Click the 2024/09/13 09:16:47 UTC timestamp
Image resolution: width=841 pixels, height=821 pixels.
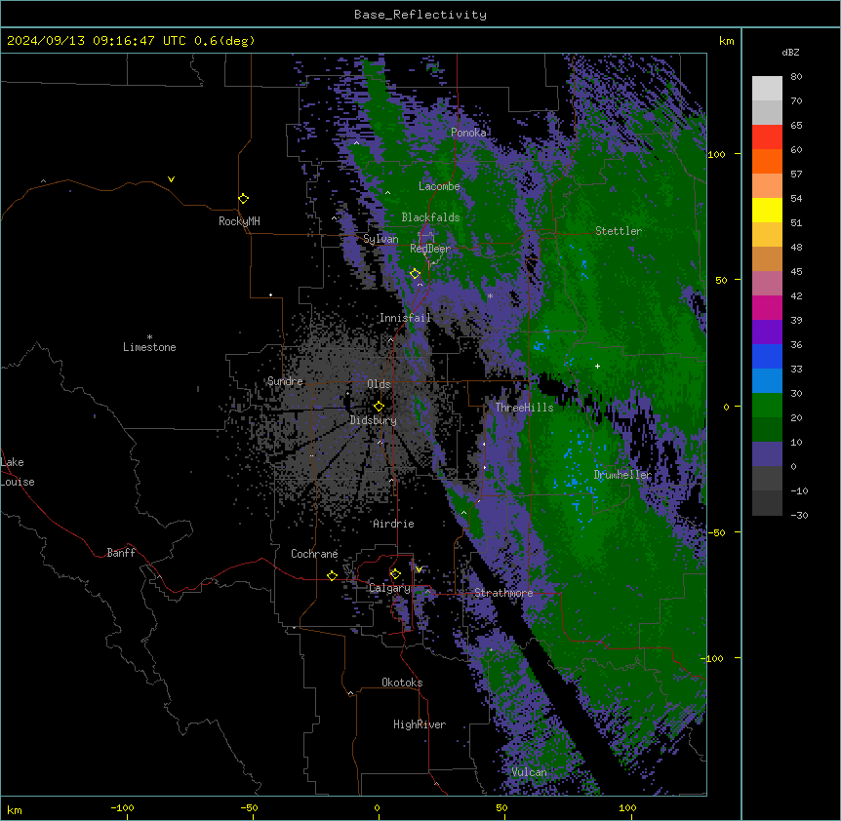[x=97, y=41]
